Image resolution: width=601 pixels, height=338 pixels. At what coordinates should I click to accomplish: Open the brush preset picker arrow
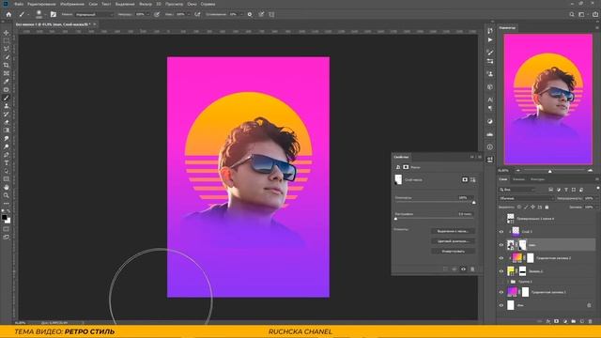pyautogui.click(x=45, y=15)
